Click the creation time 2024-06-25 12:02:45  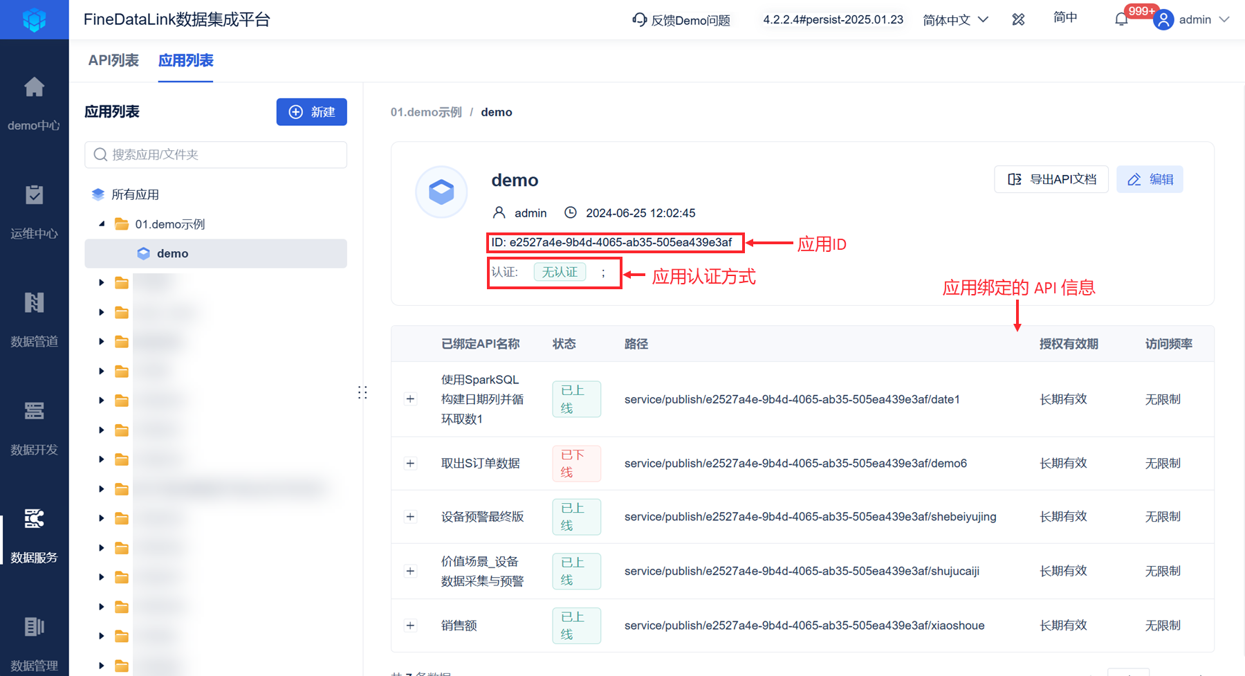pyautogui.click(x=640, y=213)
